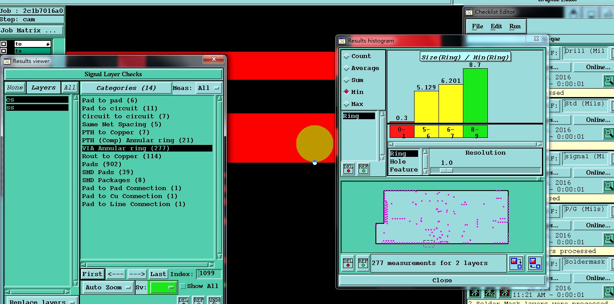Image resolution: width=614 pixels, height=304 pixels.
Task: Adjust the Resolution slider handle
Action: 447,170
